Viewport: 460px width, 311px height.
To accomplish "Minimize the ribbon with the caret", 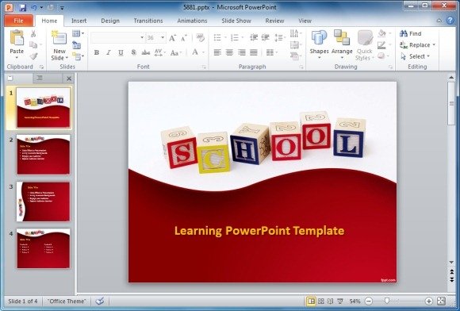I will [x=439, y=21].
